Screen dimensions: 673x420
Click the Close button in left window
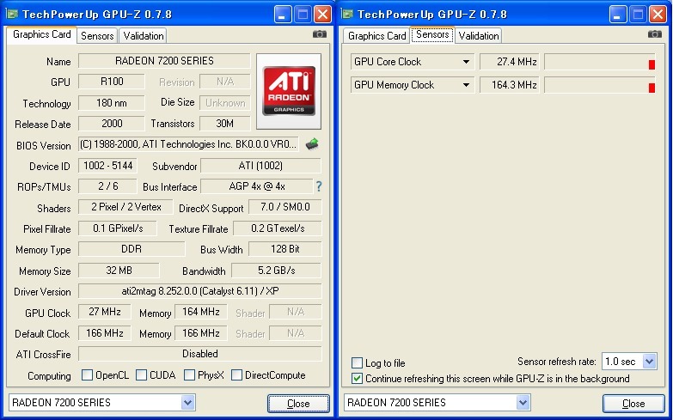(298, 404)
